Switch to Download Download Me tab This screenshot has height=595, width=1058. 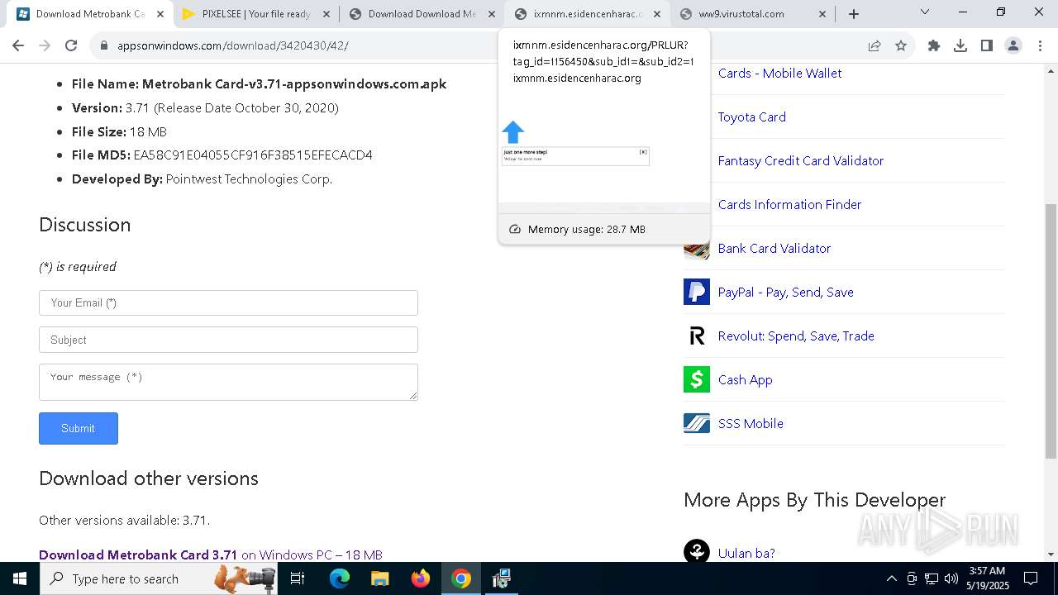click(422, 13)
